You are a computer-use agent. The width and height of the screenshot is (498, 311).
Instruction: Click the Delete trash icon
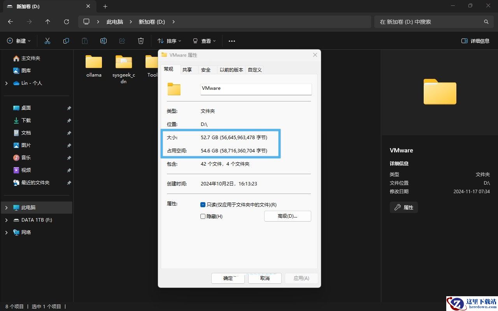coord(141,41)
